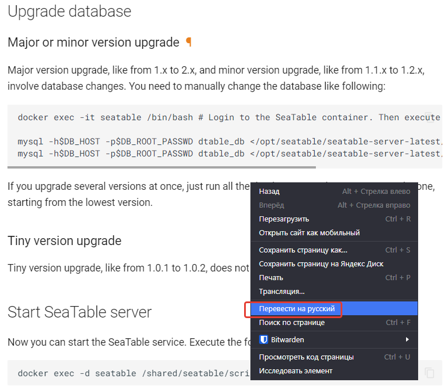Choose "Сохранить страницу на Яндекс Диск"
The width and height of the screenshot is (448, 390).
321,263
